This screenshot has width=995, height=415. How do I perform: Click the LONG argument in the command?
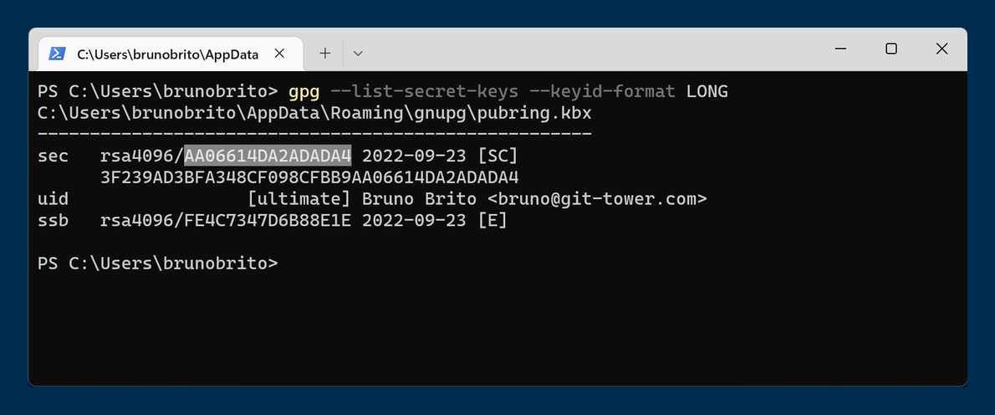707,90
